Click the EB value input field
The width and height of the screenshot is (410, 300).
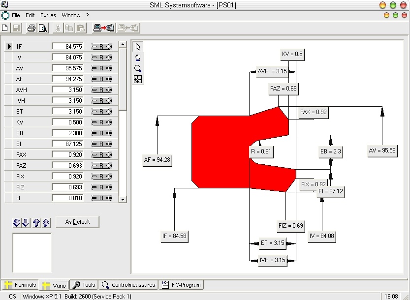67,133
